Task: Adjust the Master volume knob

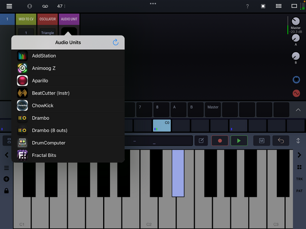Action: [x=296, y=21]
